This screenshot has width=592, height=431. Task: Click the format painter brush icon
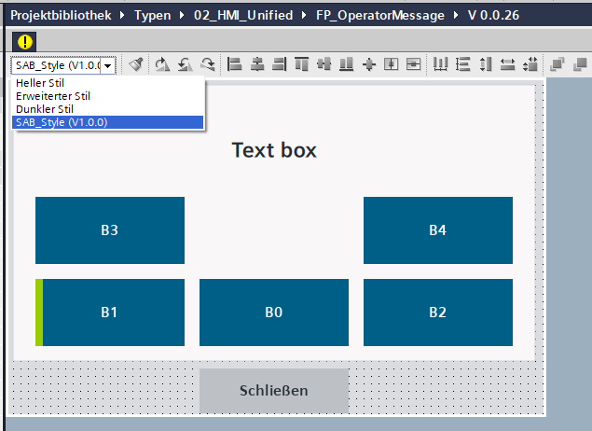click(x=136, y=64)
